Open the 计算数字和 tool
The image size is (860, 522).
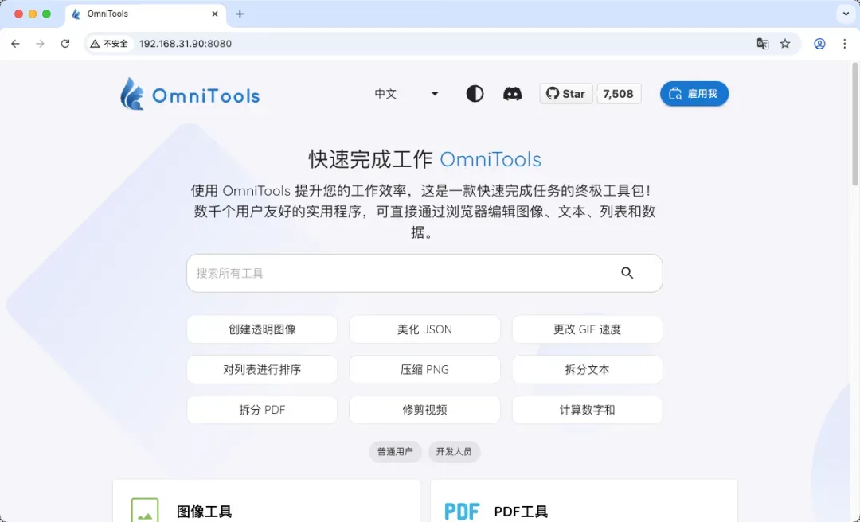(588, 410)
